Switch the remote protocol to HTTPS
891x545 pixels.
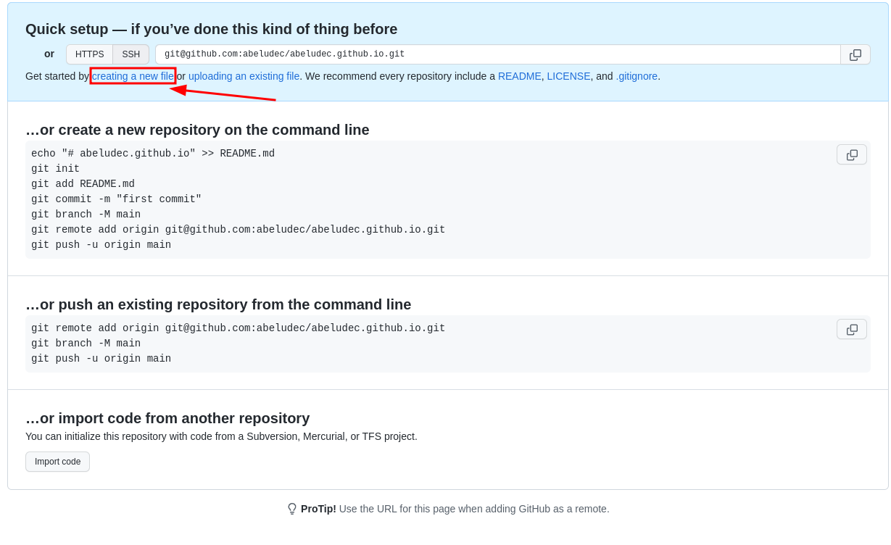click(89, 54)
